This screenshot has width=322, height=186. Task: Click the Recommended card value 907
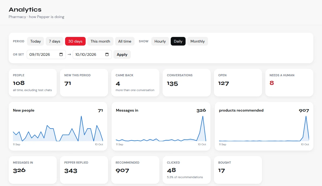[122, 171]
